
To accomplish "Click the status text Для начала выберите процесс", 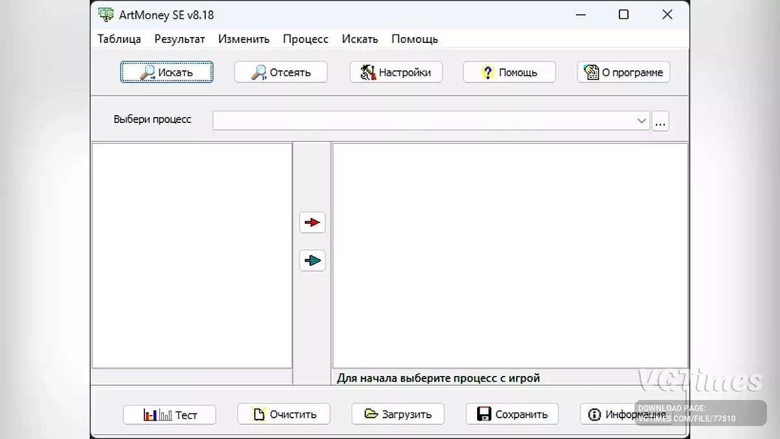I will coord(438,378).
